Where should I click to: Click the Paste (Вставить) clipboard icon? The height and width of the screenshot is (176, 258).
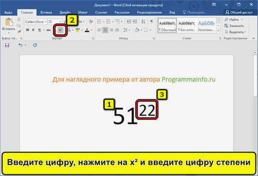point(9,22)
